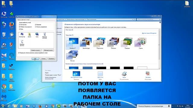Open Центр специальных возможностей link

pos(51,78)
